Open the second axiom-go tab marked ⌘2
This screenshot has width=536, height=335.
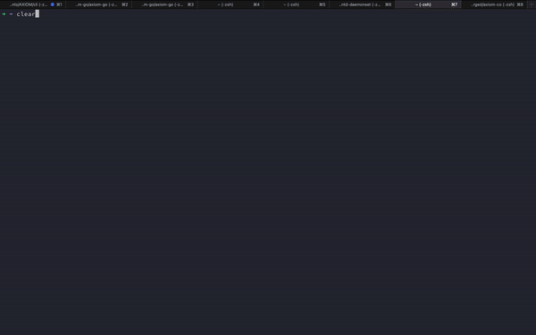tap(98, 4)
